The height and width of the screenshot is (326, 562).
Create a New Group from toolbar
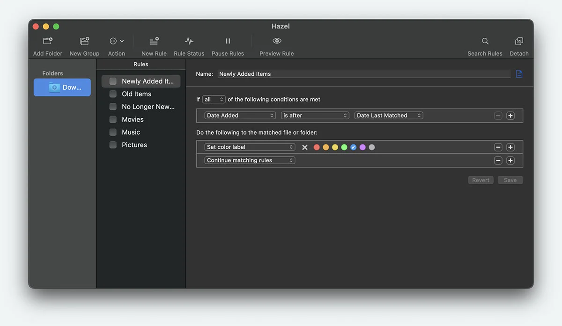click(x=84, y=41)
